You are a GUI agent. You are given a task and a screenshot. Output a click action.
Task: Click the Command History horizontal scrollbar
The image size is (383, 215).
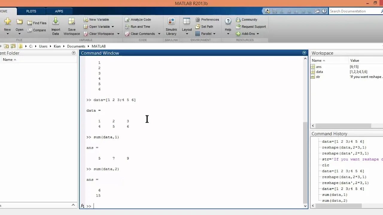(x=339, y=206)
